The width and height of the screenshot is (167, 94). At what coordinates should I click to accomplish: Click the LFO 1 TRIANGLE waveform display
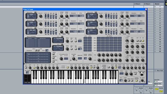click(58, 40)
